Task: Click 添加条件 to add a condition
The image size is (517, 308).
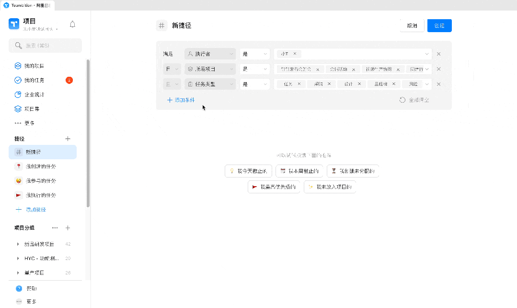Action: (x=181, y=100)
